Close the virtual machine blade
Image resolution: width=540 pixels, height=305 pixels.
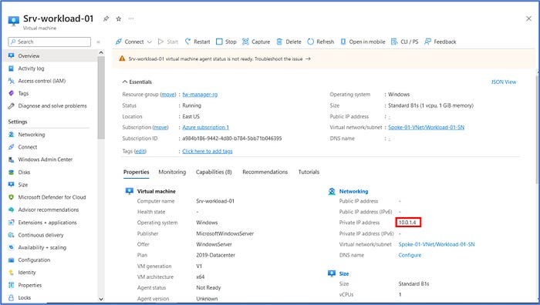[x=528, y=18]
